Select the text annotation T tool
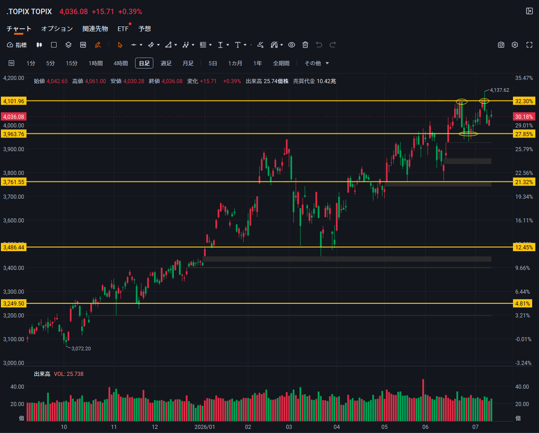539x433 pixels. (237, 45)
